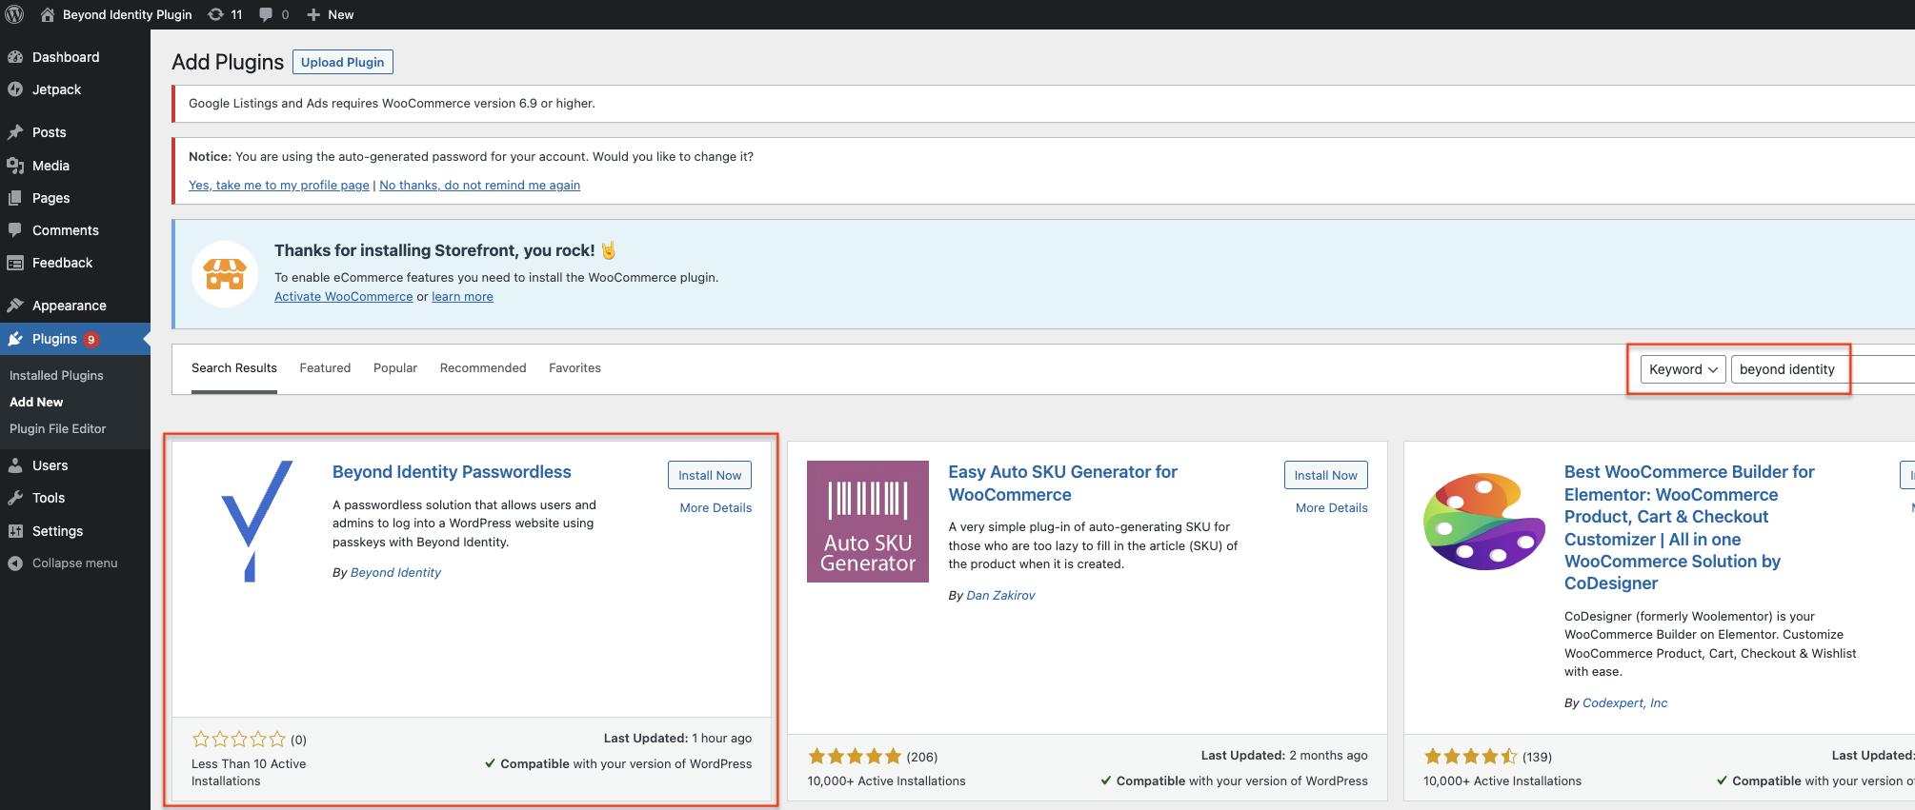The image size is (1915, 810).
Task: Switch to the Search Results tab
Action: [x=234, y=368]
